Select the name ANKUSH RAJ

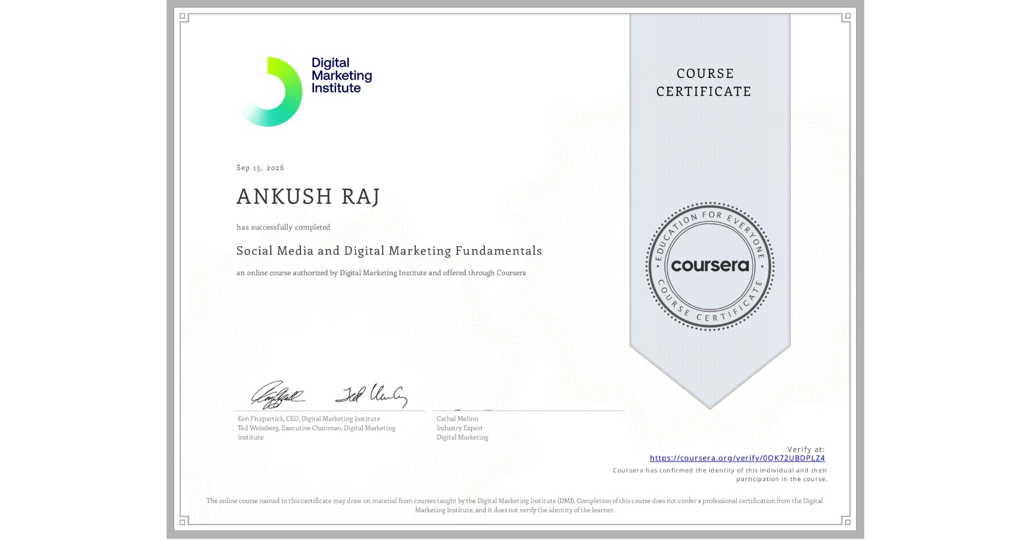coord(308,197)
